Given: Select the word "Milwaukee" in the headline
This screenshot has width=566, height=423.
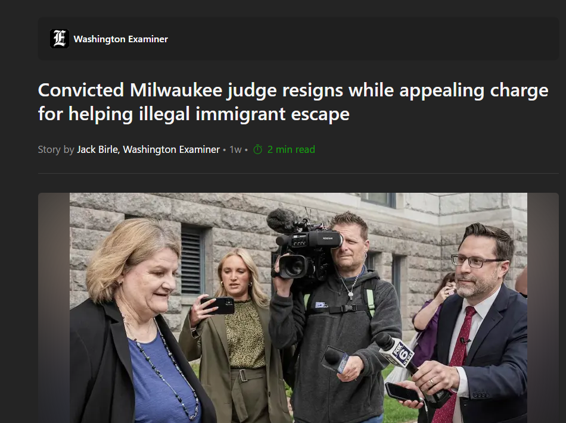Looking at the screenshot, I should click(176, 90).
